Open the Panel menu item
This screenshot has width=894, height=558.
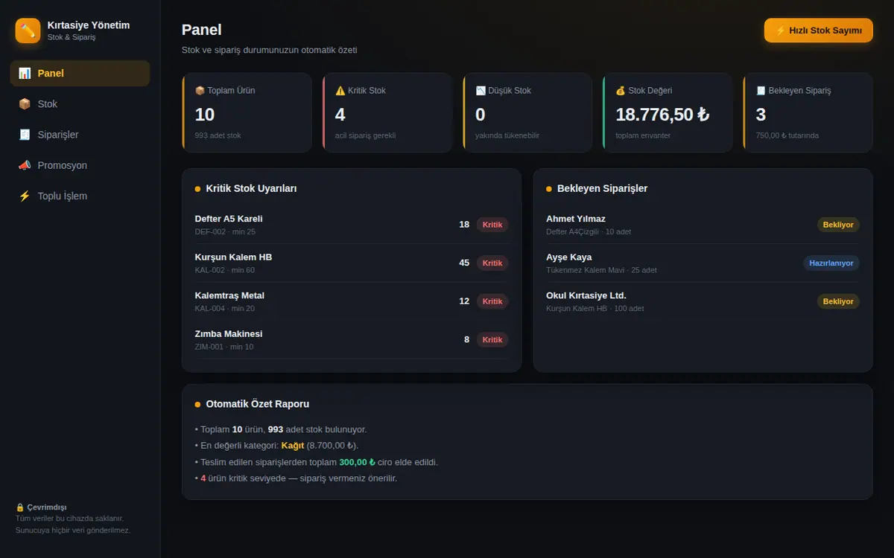click(80, 73)
